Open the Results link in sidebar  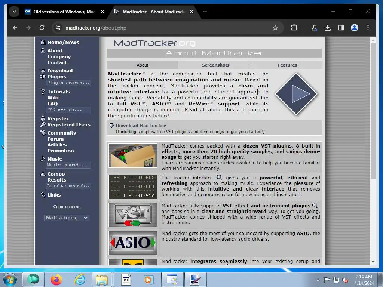point(57,180)
